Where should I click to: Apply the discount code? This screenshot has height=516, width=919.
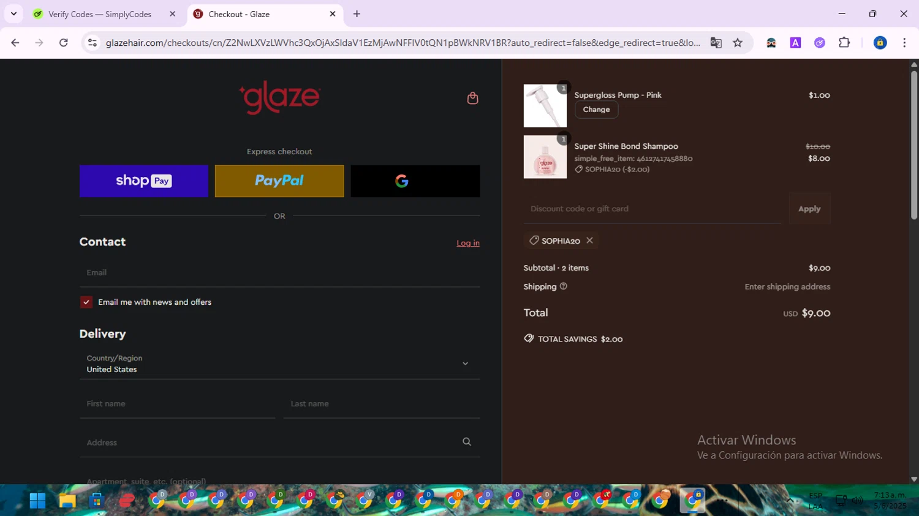point(809,209)
